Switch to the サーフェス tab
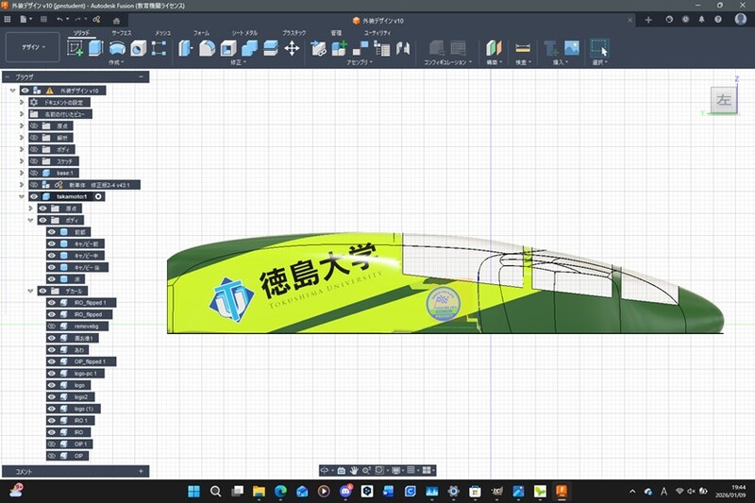The height and width of the screenshot is (503, 755). 122,32
